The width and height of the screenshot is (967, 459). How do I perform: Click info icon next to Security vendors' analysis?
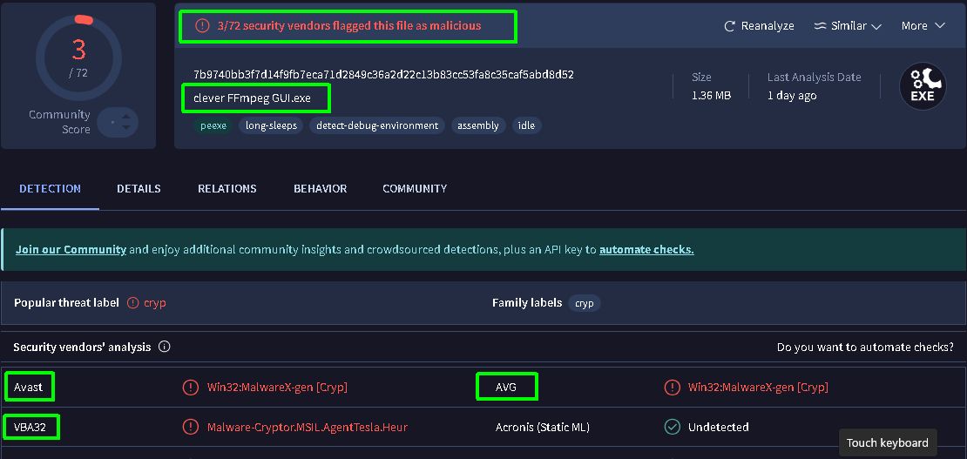pos(164,347)
